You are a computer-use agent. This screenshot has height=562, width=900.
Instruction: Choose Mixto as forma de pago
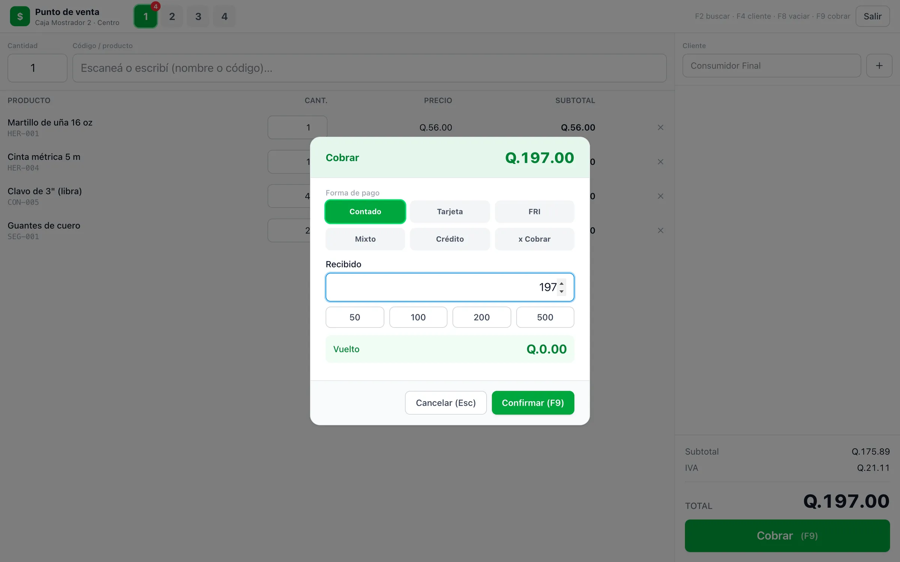point(365,239)
